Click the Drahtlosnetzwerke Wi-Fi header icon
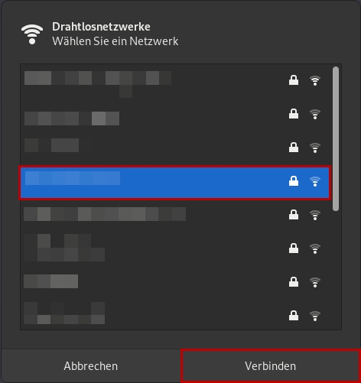The width and height of the screenshot is (361, 383). coord(32,34)
